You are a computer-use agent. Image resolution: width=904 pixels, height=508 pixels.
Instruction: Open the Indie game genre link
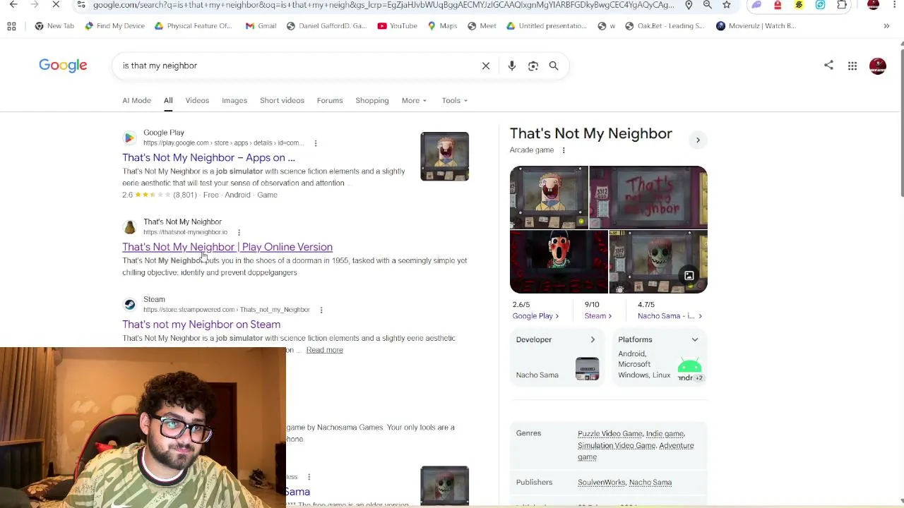[665, 434]
